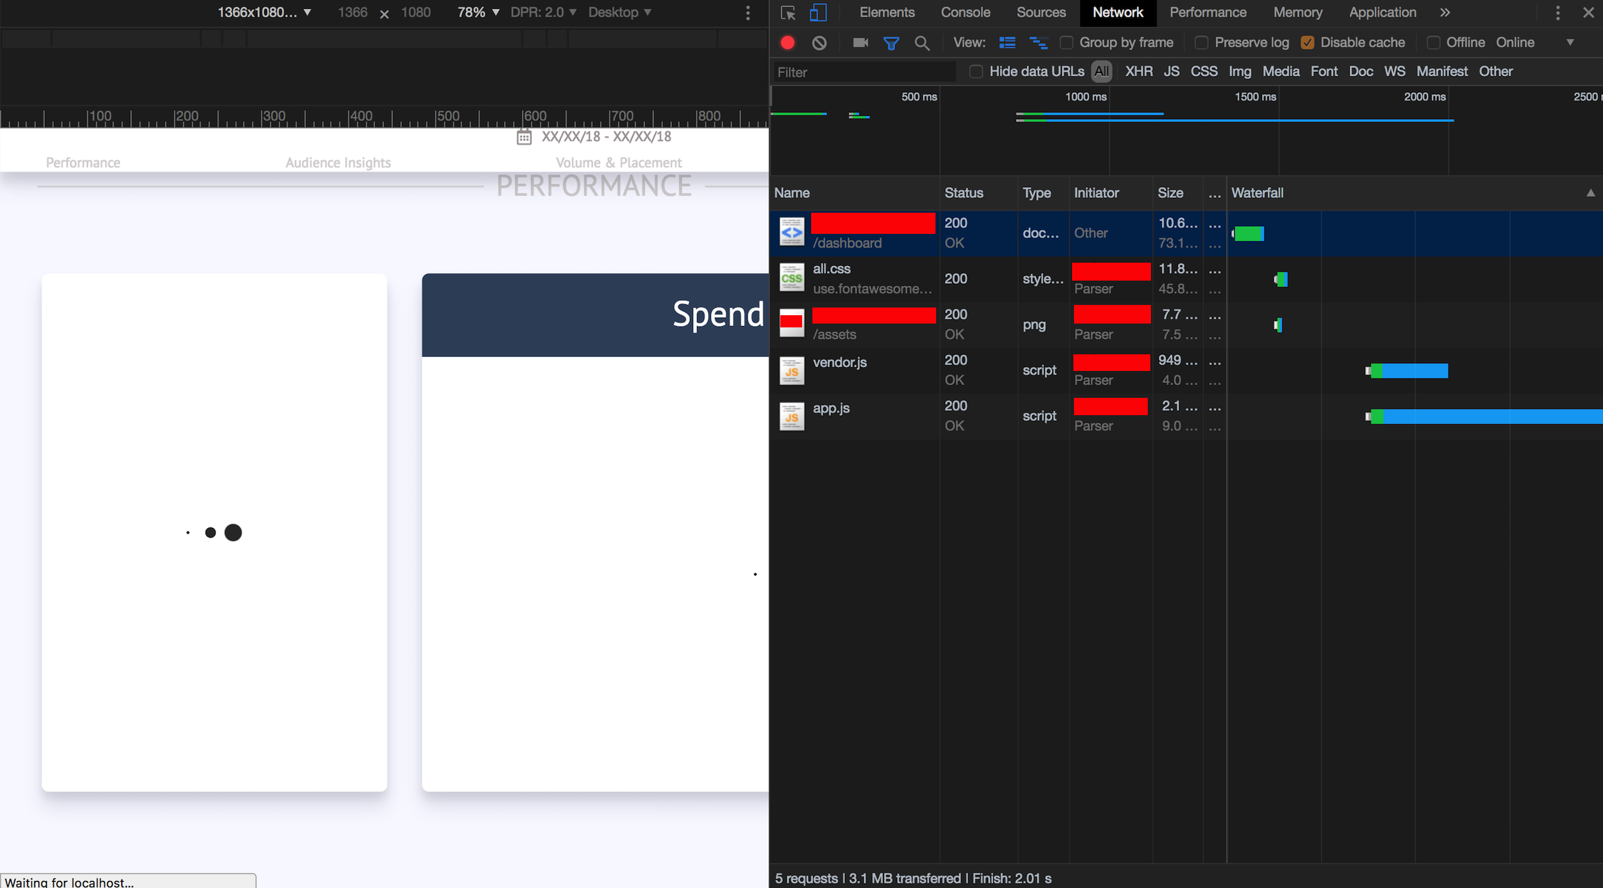Click the red record network log button

(x=787, y=43)
